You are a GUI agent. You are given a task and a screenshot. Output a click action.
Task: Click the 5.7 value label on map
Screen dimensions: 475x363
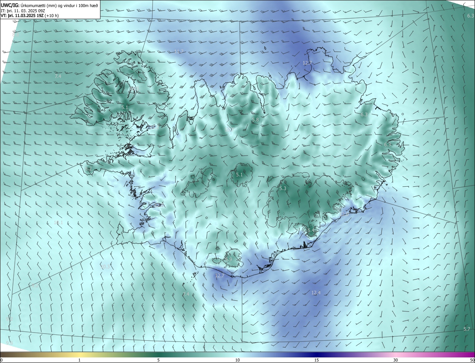[467, 329]
